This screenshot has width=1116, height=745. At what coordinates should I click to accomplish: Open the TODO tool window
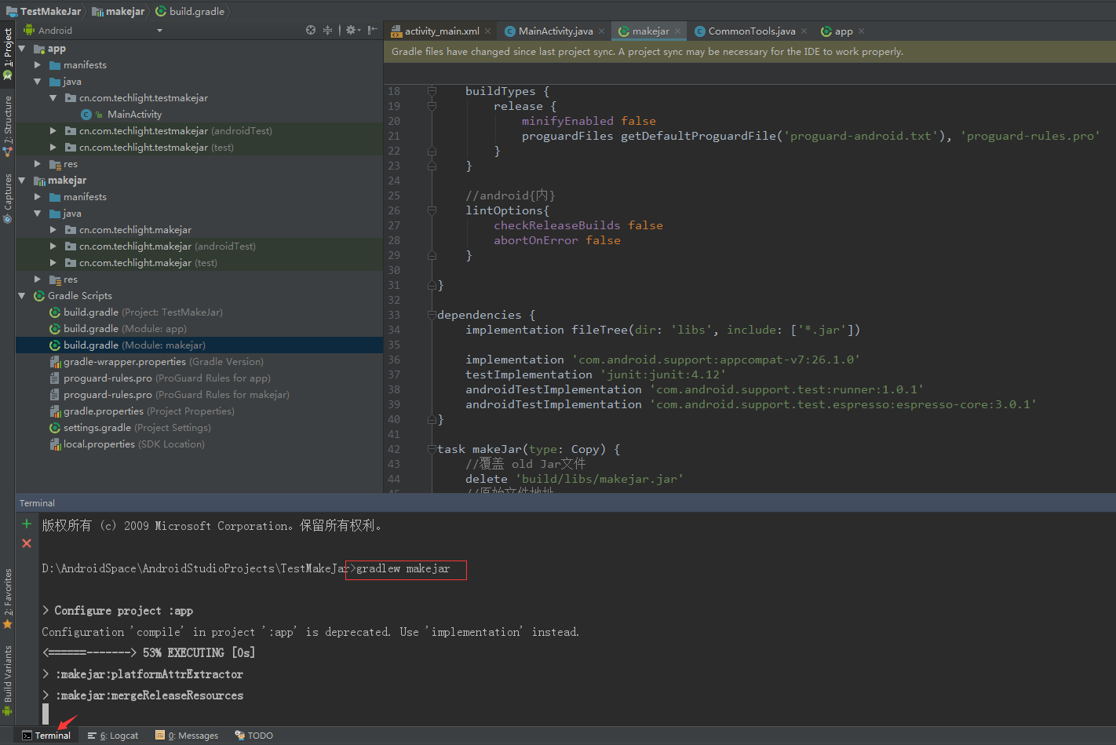click(x=253, y=736)
